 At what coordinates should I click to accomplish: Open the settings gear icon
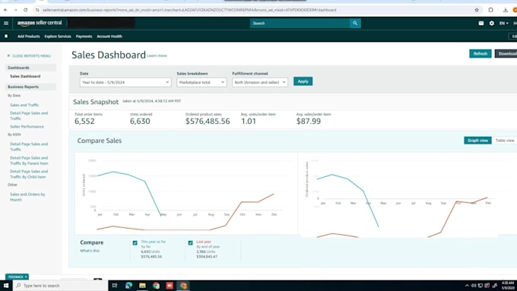[x=492, y=23]
